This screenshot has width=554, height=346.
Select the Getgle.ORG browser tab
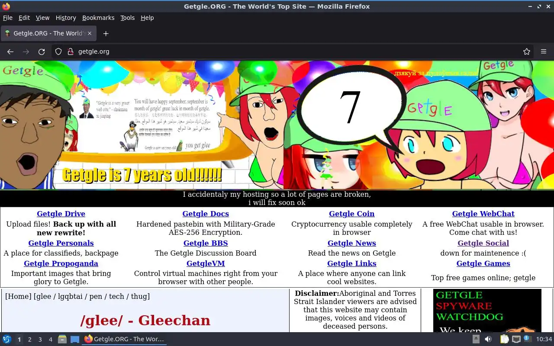[x=49, y=33]
